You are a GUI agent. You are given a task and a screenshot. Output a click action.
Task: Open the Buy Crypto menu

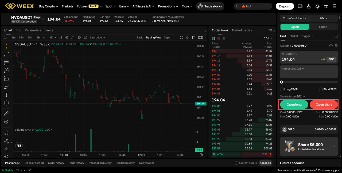48,6
